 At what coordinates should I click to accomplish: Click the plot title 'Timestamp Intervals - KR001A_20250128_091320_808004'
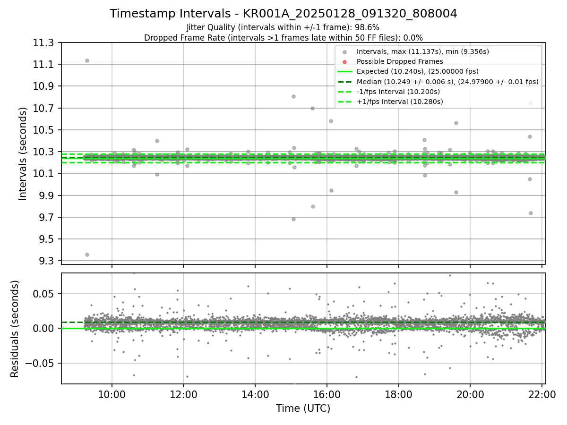(283, 14)
